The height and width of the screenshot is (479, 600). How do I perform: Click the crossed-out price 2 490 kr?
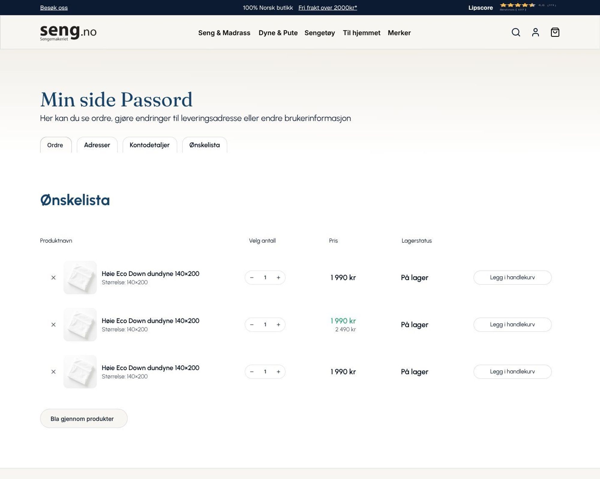(346, 329)
